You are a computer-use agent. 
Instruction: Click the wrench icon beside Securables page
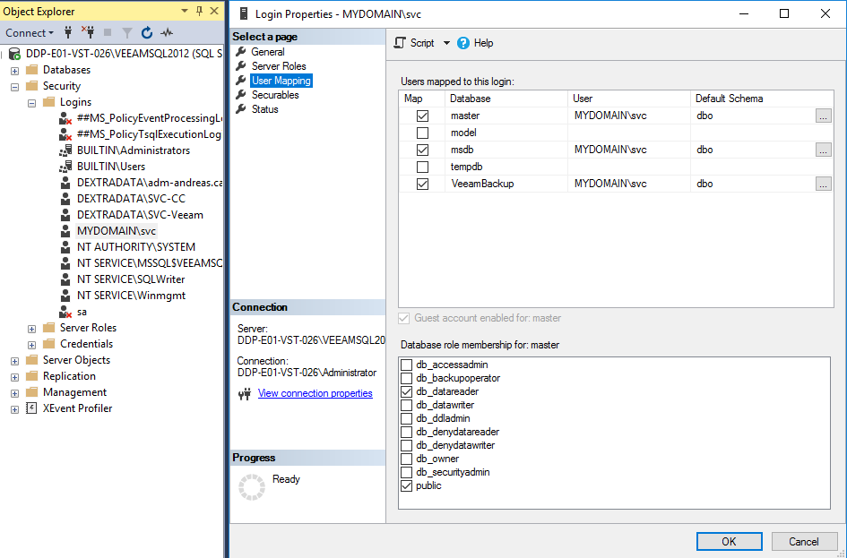point(241,94)
